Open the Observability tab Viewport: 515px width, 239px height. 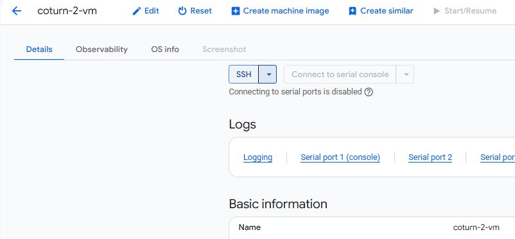[101, 49]
